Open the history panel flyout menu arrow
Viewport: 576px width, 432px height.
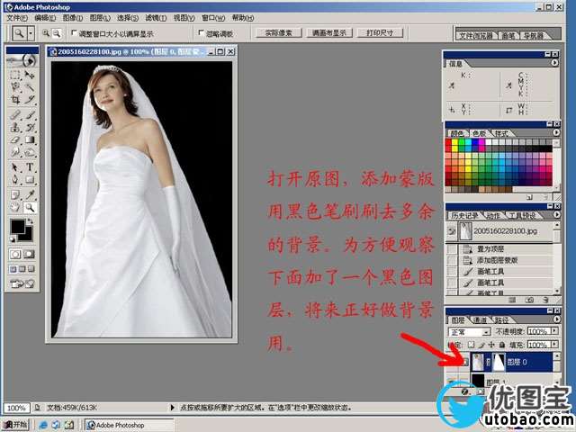pos(557,214)
